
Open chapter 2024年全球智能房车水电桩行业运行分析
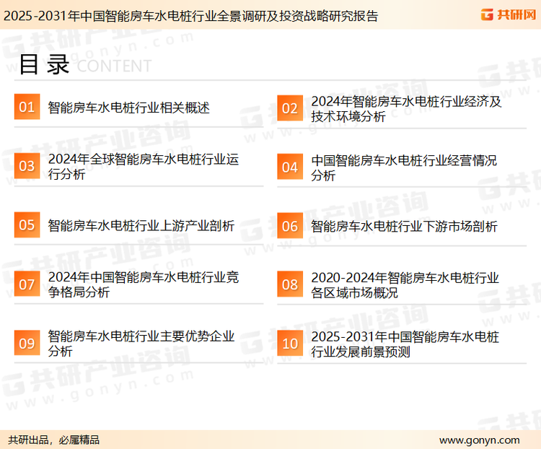tap(144, 167)
